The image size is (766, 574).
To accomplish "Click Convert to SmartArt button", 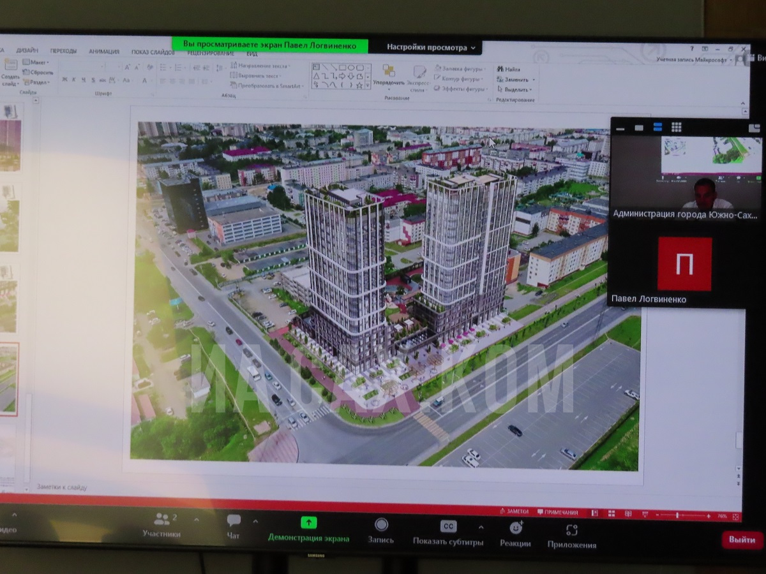I will coord(267,85).
